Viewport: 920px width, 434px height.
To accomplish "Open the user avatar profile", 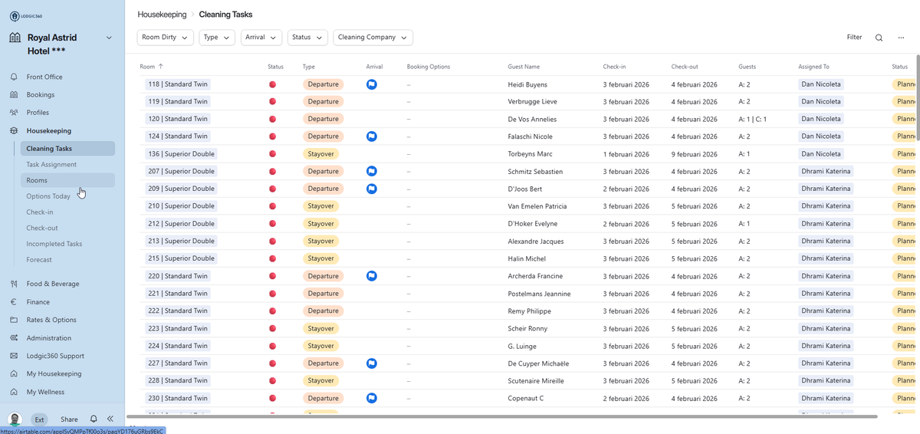I will coord(15,419).
